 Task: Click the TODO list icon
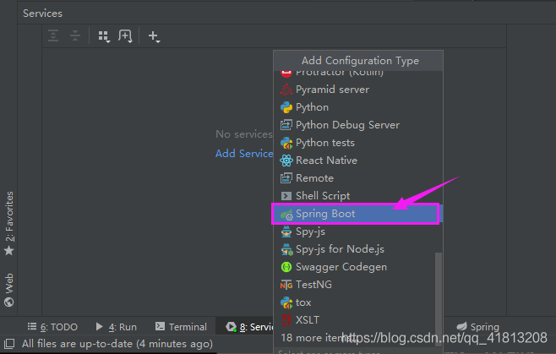(32, 326)
